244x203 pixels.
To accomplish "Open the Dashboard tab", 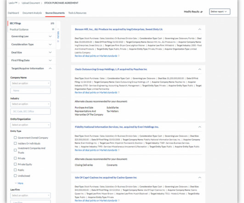I will click(x=13, y=13).
